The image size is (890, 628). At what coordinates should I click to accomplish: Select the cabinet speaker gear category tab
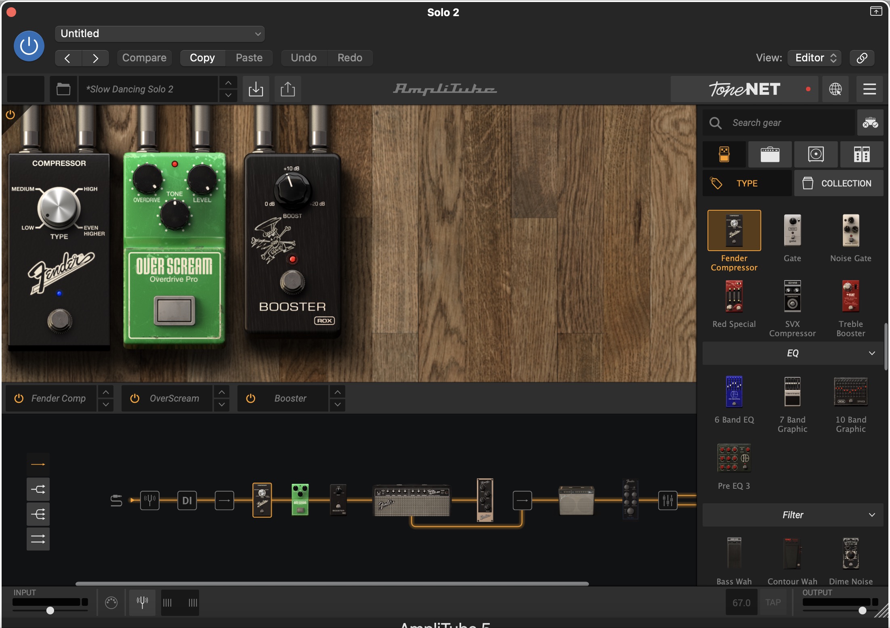click(816, 155)
